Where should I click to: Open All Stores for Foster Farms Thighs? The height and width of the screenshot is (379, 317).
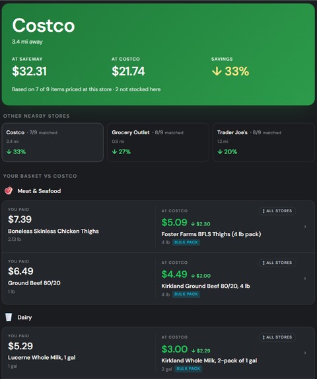point(277,211)
